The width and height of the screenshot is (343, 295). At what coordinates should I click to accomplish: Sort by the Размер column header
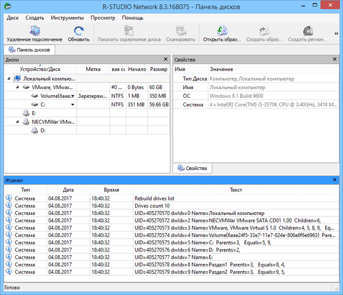click(x=158, y=69)
